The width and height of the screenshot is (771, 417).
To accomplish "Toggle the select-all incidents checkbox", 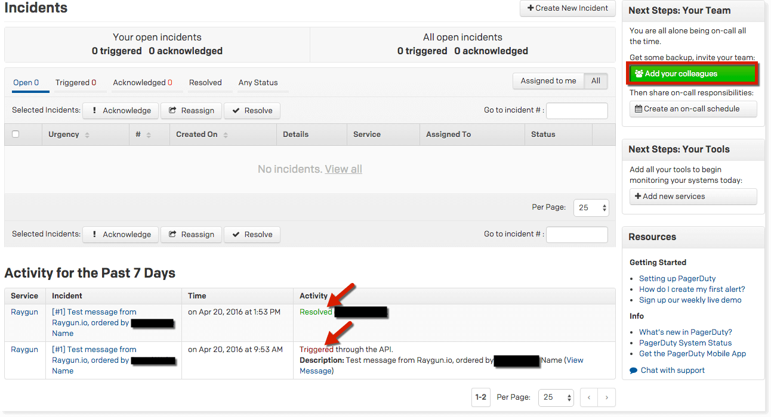I will click(x=15, y=134).
